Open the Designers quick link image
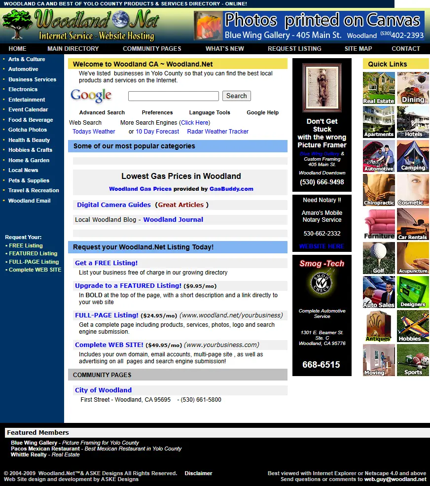430x486 pixels. pos(413,292)
